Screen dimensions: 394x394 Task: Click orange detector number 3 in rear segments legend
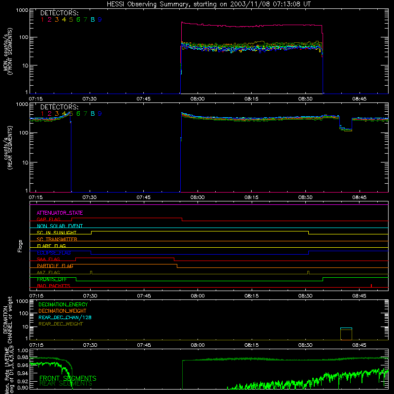tap(57, 114)
